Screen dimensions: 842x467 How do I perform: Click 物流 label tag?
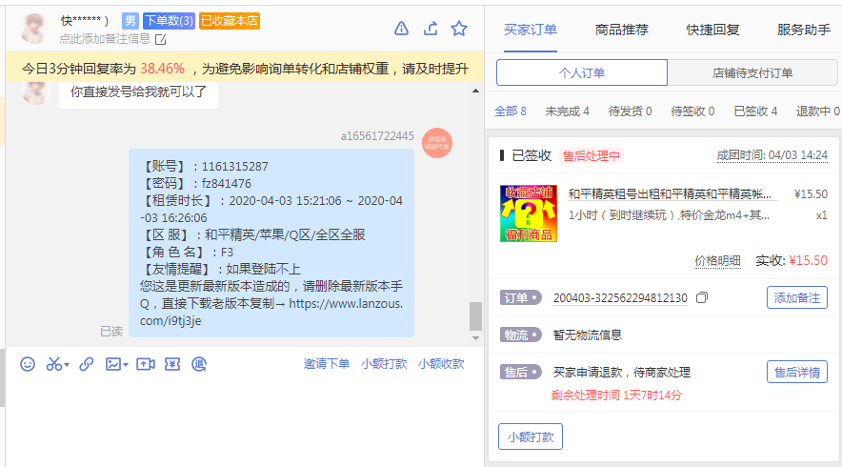(520, 335)
